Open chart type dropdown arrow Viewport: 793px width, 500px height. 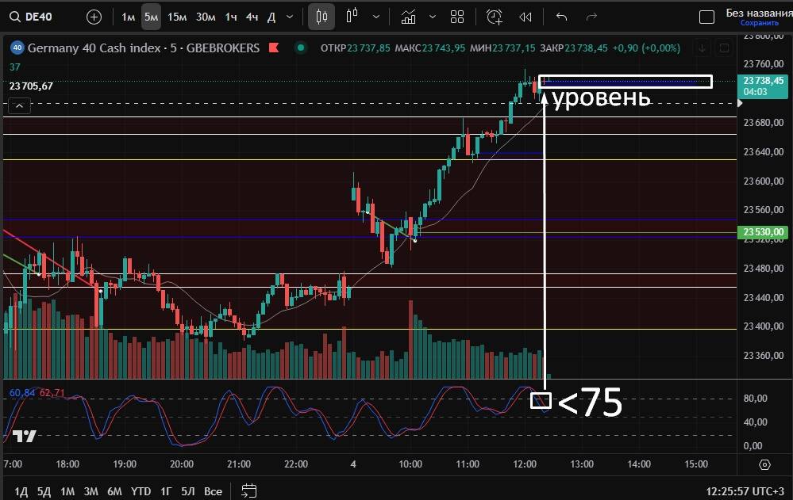(376, 17)
